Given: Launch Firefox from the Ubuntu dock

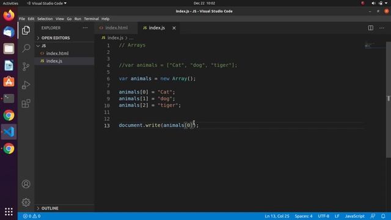Looking at the screenshot, I should tap(9, 15).
